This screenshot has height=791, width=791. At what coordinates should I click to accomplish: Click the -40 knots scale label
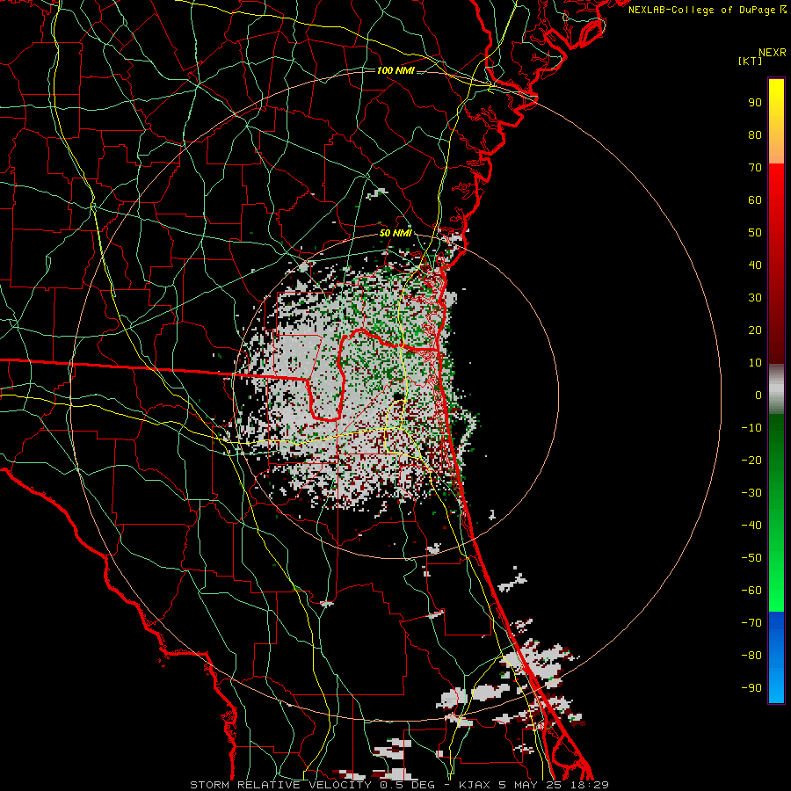(x=751, y=526)
